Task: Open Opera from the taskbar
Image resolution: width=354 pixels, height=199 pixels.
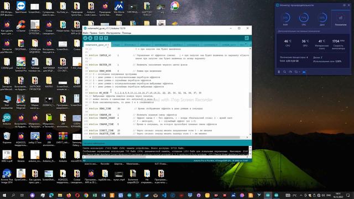Action: pyautogui.click(x=77, y=195)
